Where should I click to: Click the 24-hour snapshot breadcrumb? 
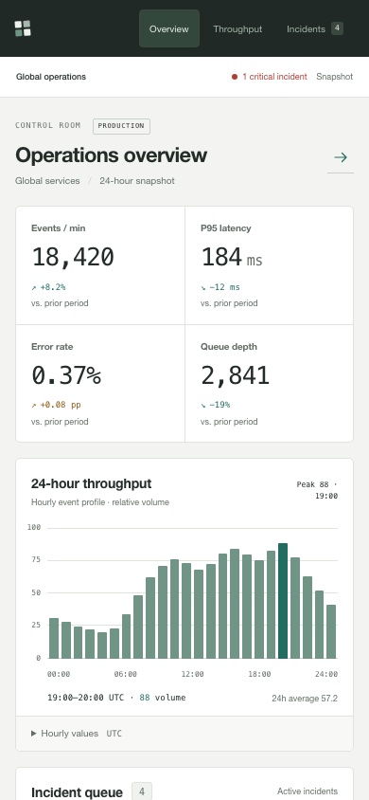[x=137, y=181]
